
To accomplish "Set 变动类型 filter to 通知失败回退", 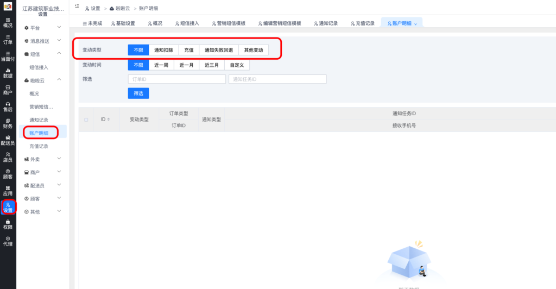I will coord(219,50).
